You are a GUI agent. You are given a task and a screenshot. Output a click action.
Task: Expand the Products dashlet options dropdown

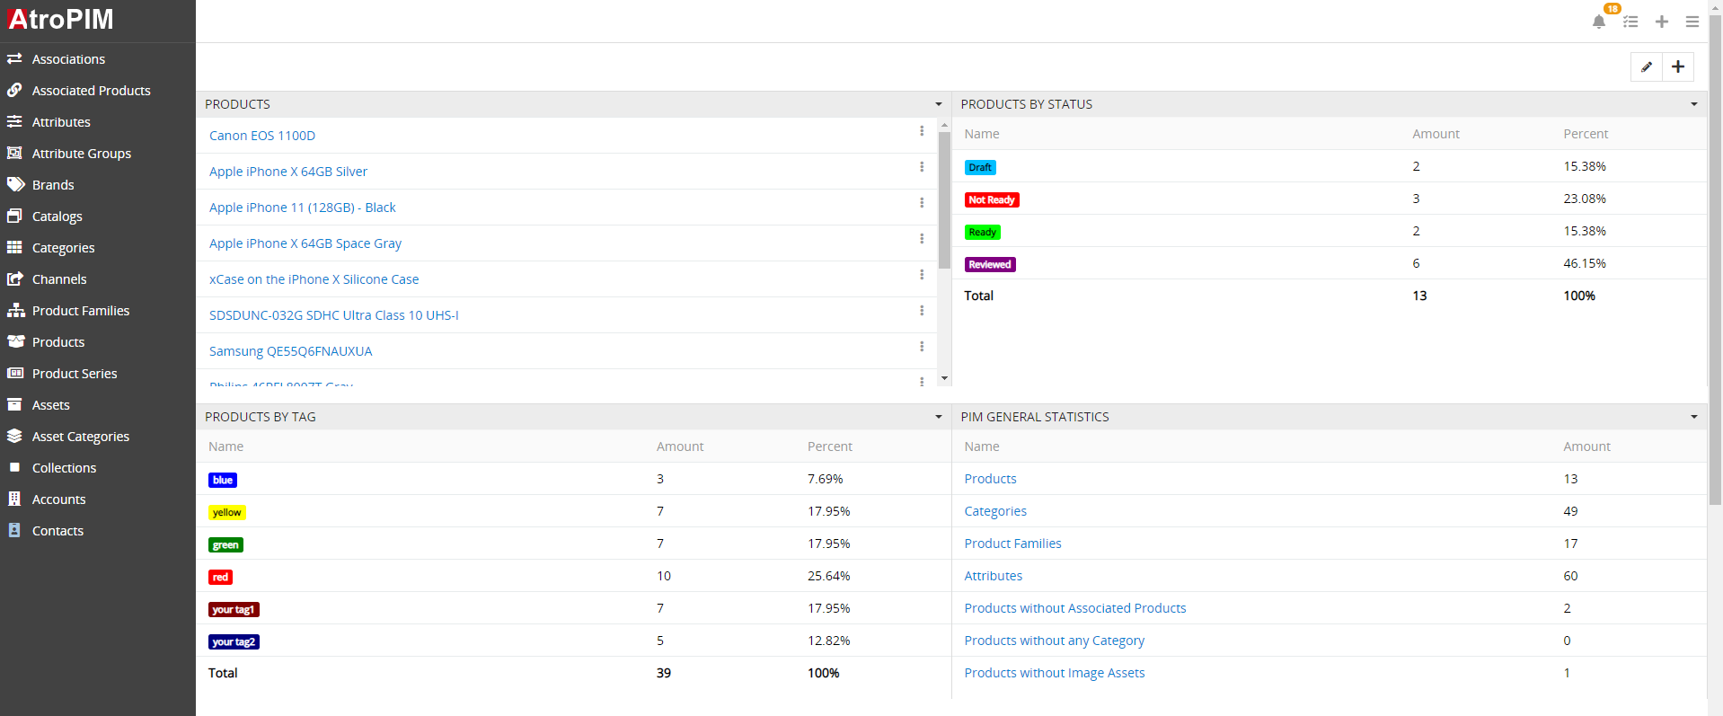pyautogui.click(x=938, y=104)
